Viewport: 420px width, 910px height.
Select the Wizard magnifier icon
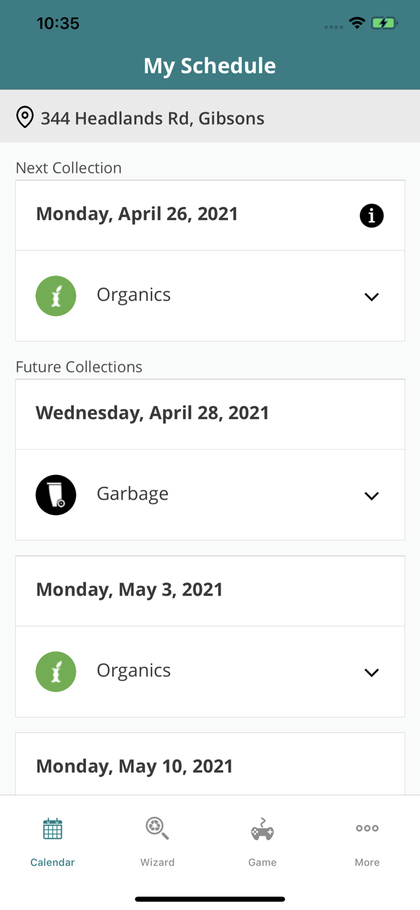(157, 828)
